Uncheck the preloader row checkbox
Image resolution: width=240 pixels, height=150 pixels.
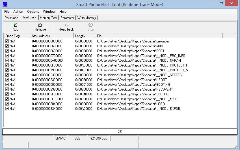click(x=7, y=41)
